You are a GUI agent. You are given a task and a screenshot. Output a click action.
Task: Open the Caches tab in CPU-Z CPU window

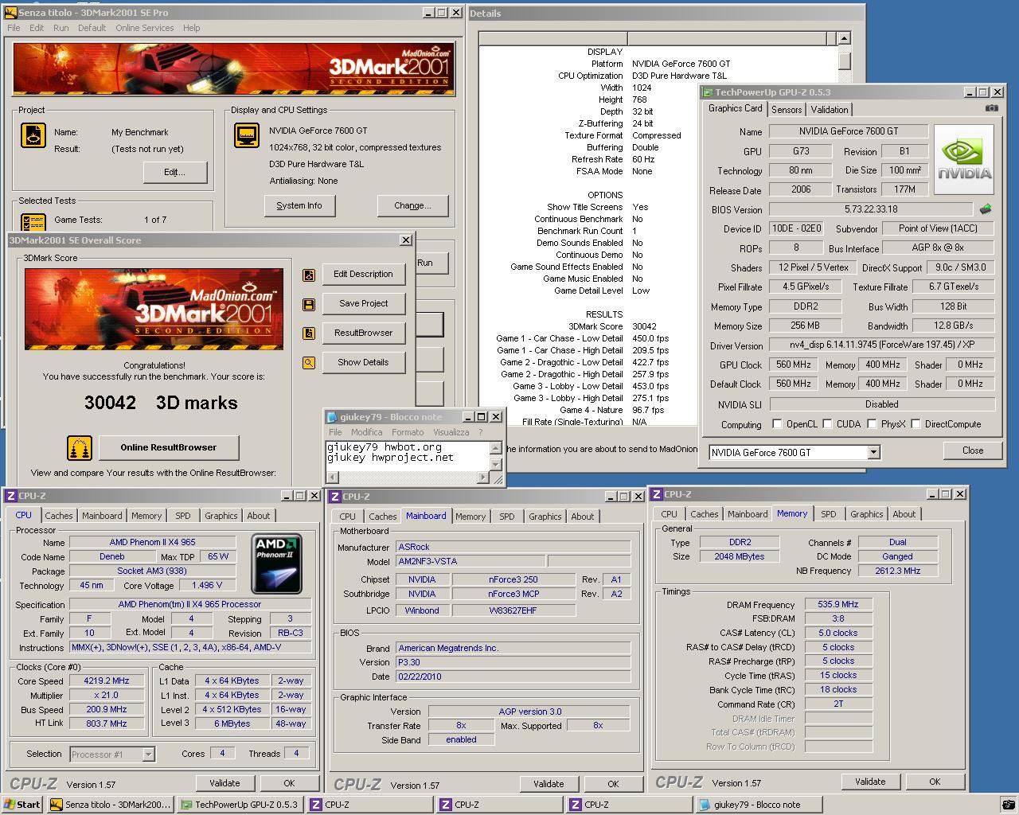59,516
